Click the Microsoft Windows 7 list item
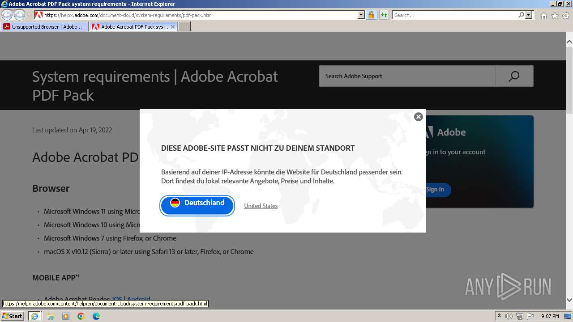Image resolution: width=573 pixels, height=322 pixels. [x=110, y=238]
